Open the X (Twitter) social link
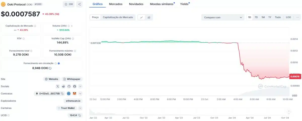Viewport: 302px width, 121px height. coord(58,86)
